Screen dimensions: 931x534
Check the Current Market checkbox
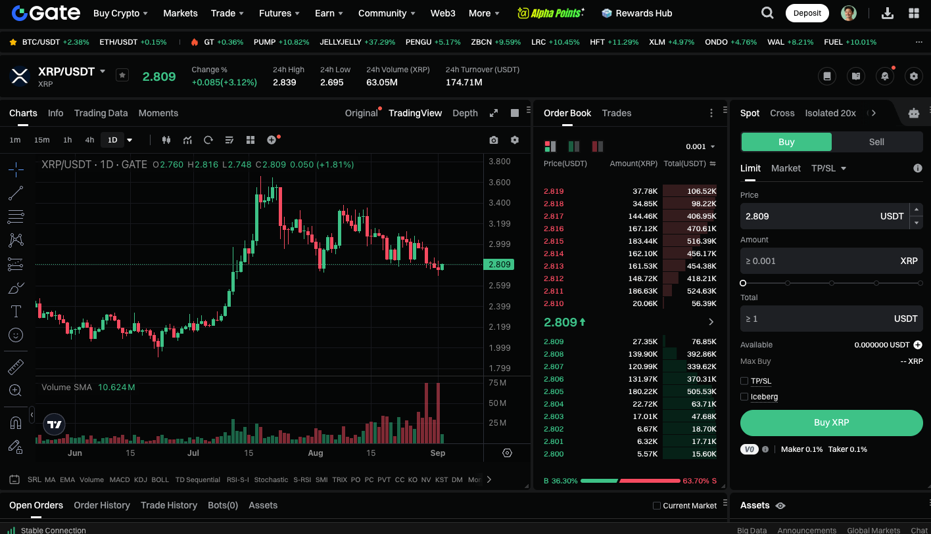click(657, 506)
